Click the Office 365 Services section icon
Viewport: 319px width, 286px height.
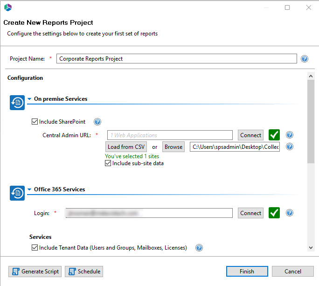tap(17, 193)
